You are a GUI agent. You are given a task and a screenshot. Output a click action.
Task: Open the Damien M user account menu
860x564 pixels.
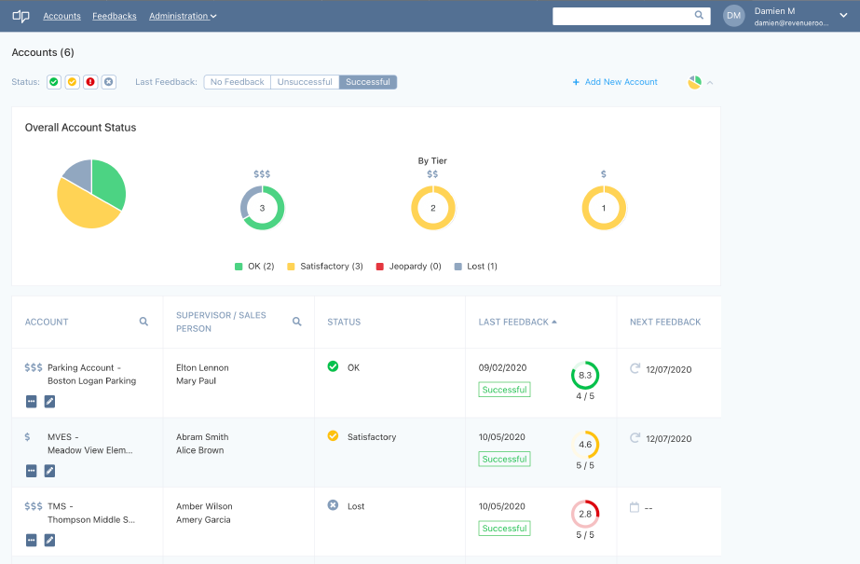786,16
